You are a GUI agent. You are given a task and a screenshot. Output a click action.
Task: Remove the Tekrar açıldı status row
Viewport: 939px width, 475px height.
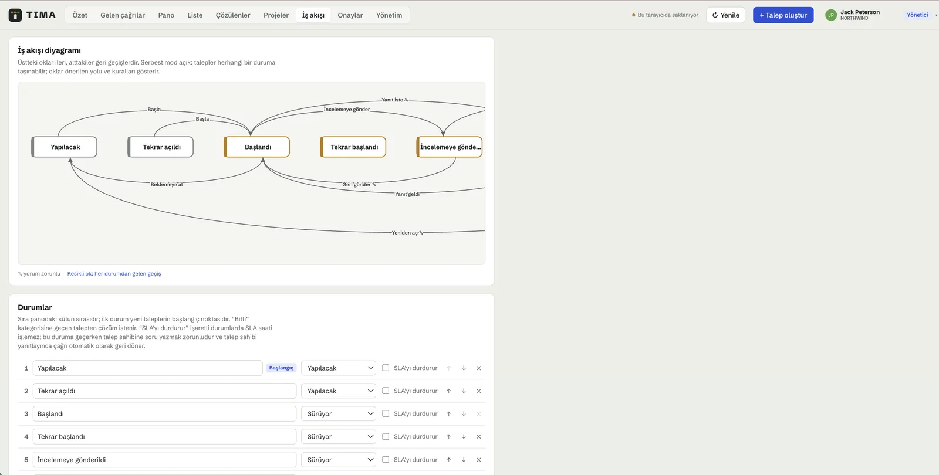(479, 391)
